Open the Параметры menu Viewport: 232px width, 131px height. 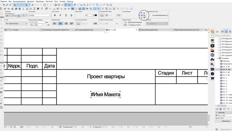click(x=40, y=1)
